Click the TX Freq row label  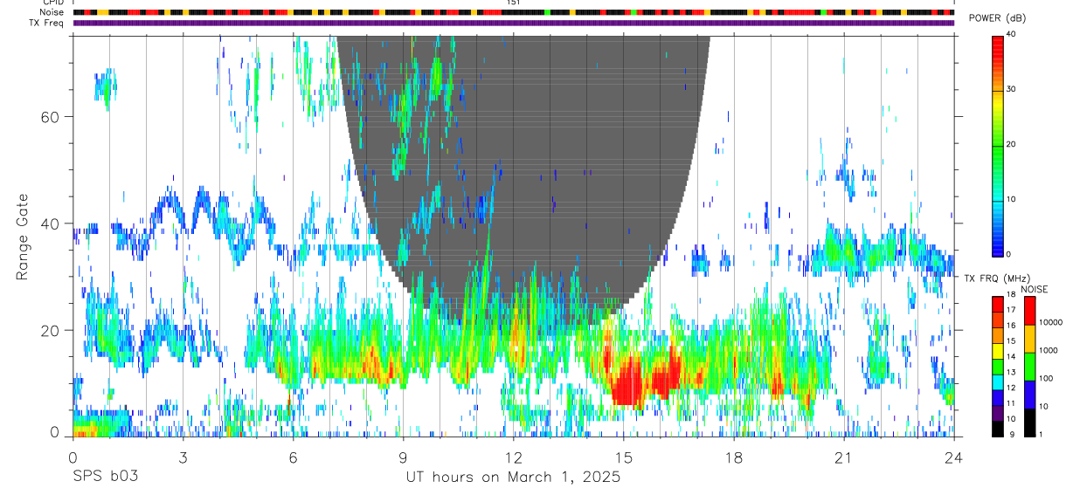coord(46,23)
